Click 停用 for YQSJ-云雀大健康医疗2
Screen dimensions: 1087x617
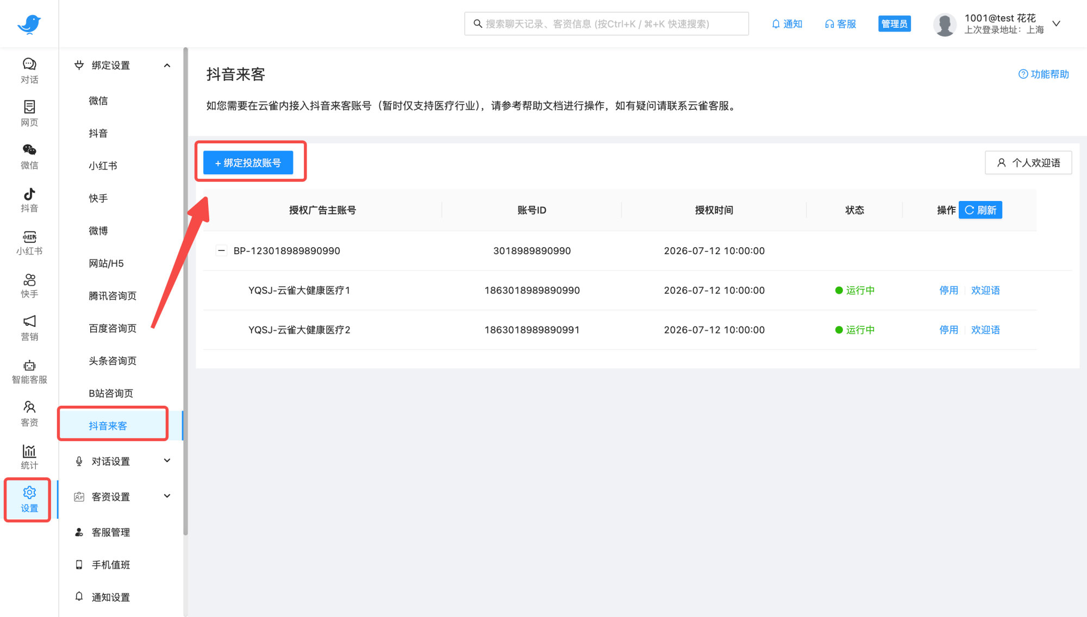(x=949, y=330)
